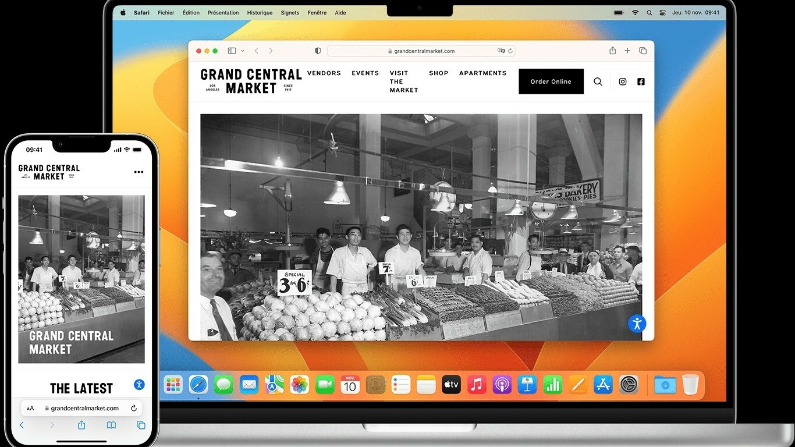
Task: Open Maps from the Dock
Action: pos(274,384)
